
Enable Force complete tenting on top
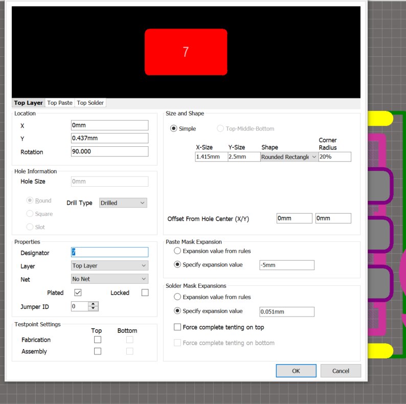[x=177, y=327]
